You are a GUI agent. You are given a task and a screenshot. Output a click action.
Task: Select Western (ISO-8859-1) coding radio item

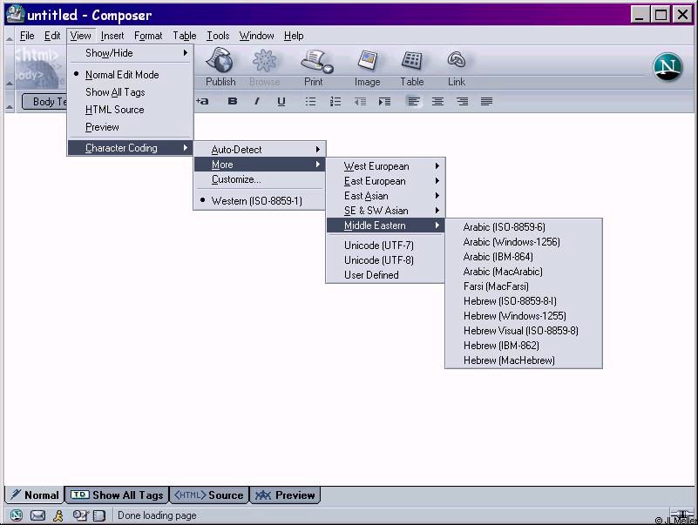click(260, 200)
